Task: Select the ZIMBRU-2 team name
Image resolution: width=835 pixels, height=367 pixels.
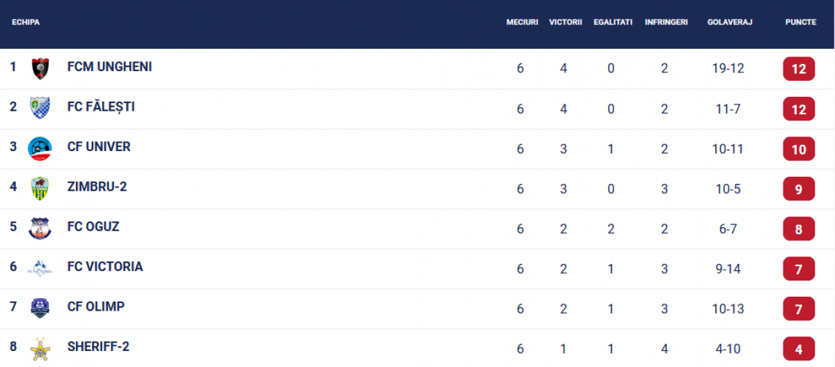Action: pos(97,187)
